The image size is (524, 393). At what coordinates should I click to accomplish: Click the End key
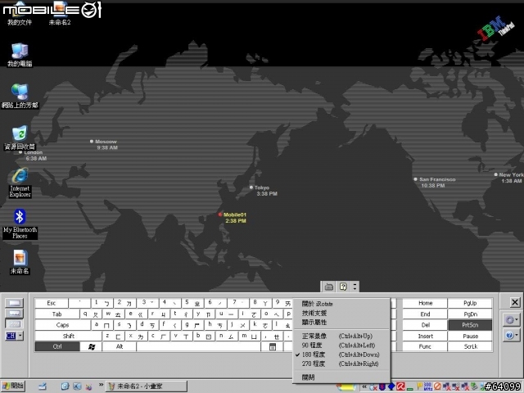425,314
